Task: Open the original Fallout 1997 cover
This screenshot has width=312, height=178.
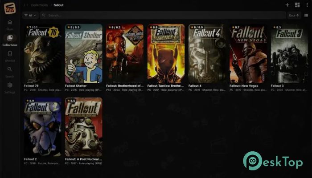Action: coord(84,127)
